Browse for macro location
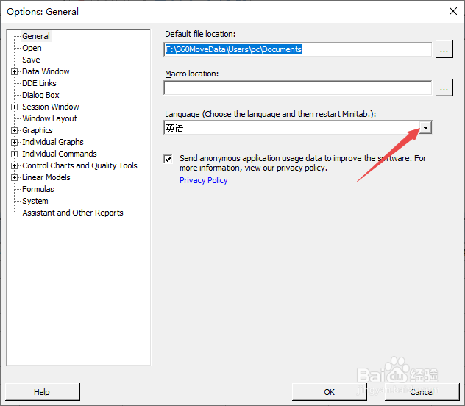This screenshot has width=465, height=406. [444, 88]
